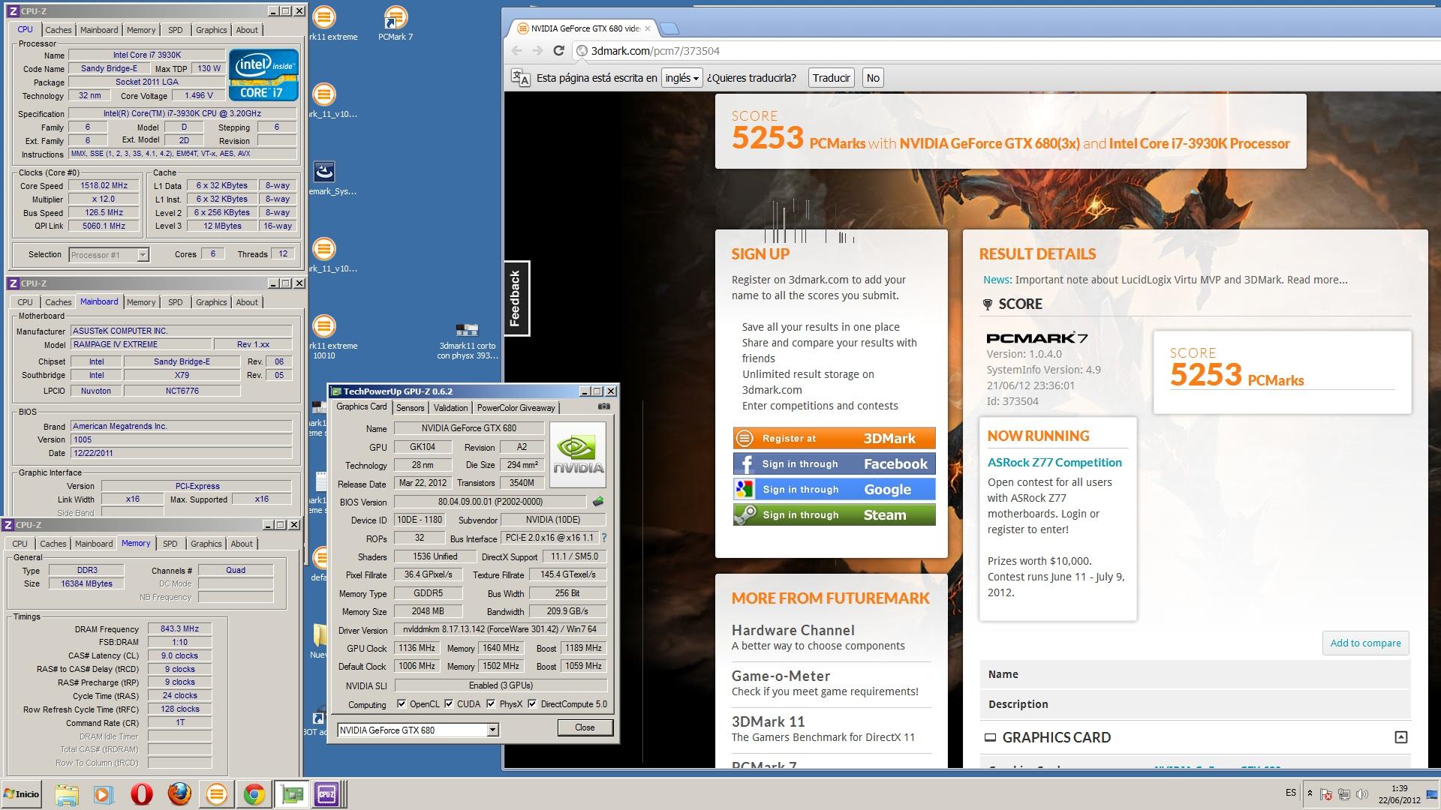Switch to Caches tab in top CPU-Z window
Image resolution: width=1441 pixels, height=810 pixels.
[x=58, y=30]
